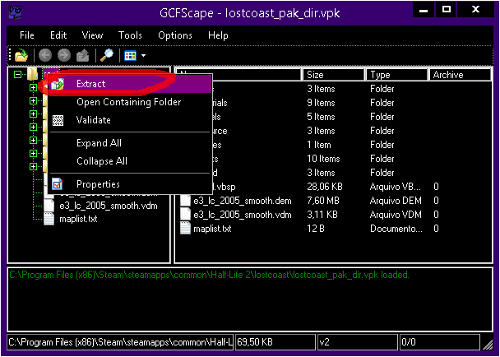Expand the bottommost plus node in tree
500x357 pixels.
click(33, 166)
